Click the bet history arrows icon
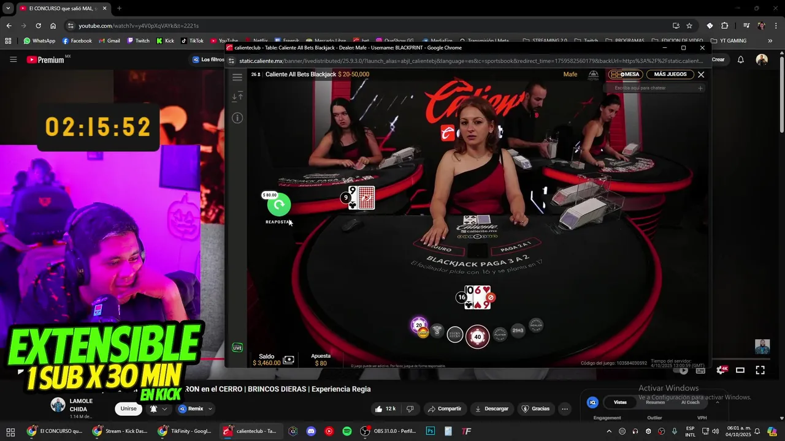Image resolution: width=785 pixels, height=441 pixels. click(237, 97)
